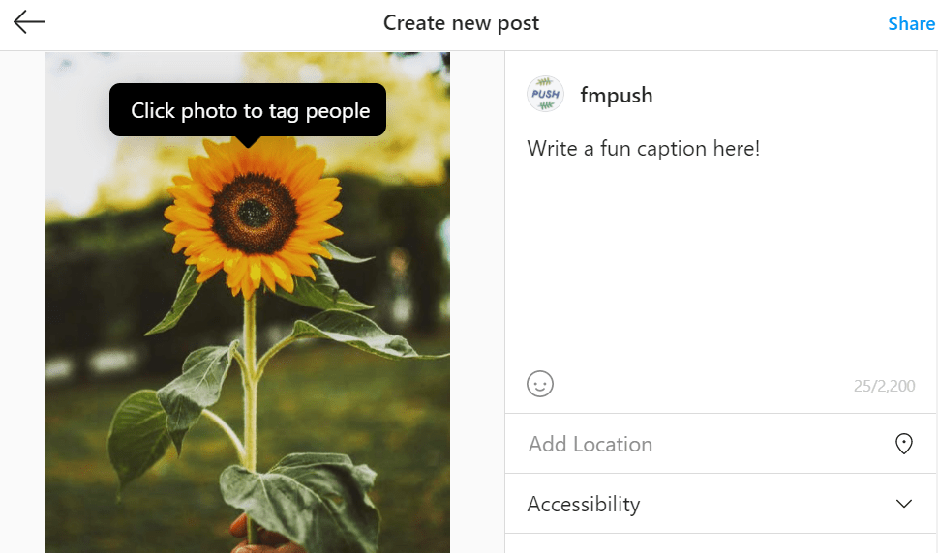Click the location pin icon
Screen dimensions: 938x553
coord(903,444)
